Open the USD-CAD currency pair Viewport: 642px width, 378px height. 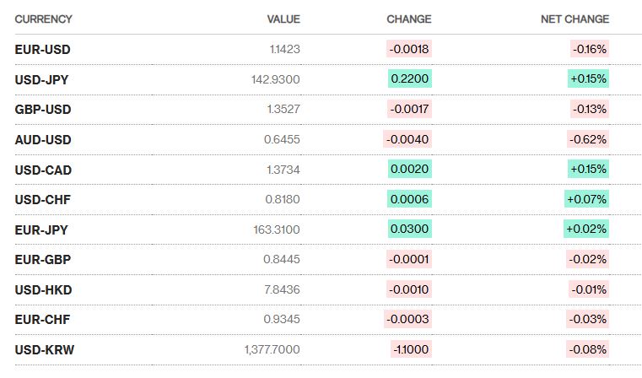(x=43, y=170)
